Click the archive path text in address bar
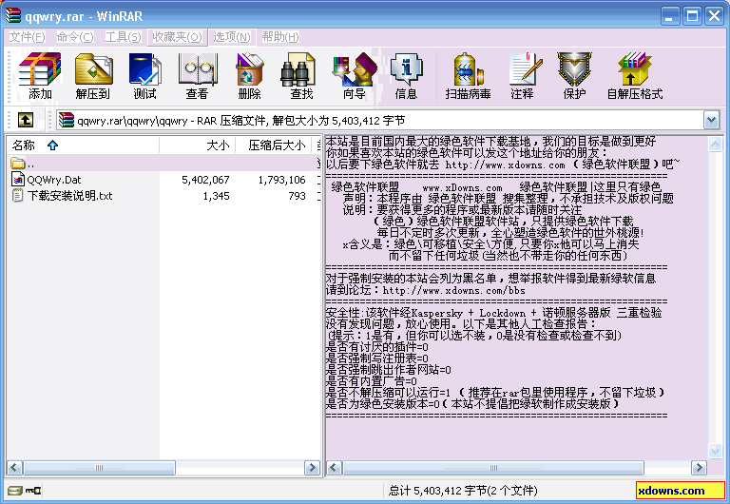730x504 pixels. (241, 121)
